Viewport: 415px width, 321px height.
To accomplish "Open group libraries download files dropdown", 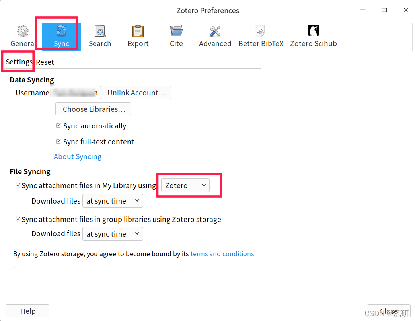I will pyautogui.click(x=113, y=233).
